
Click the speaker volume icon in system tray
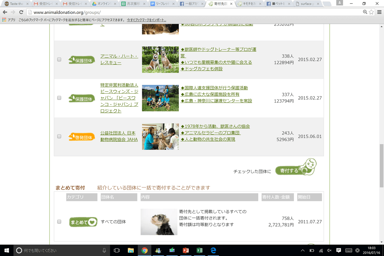(329, 250)
